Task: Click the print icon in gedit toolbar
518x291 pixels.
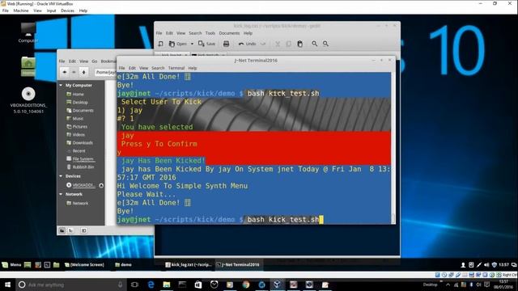Action: [227, 44]
